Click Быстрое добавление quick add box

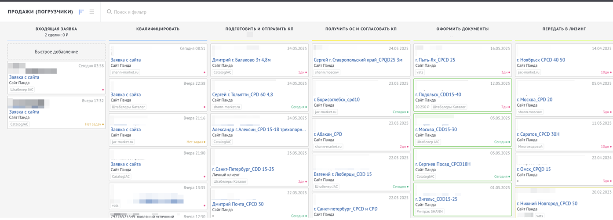coord(56,52)
